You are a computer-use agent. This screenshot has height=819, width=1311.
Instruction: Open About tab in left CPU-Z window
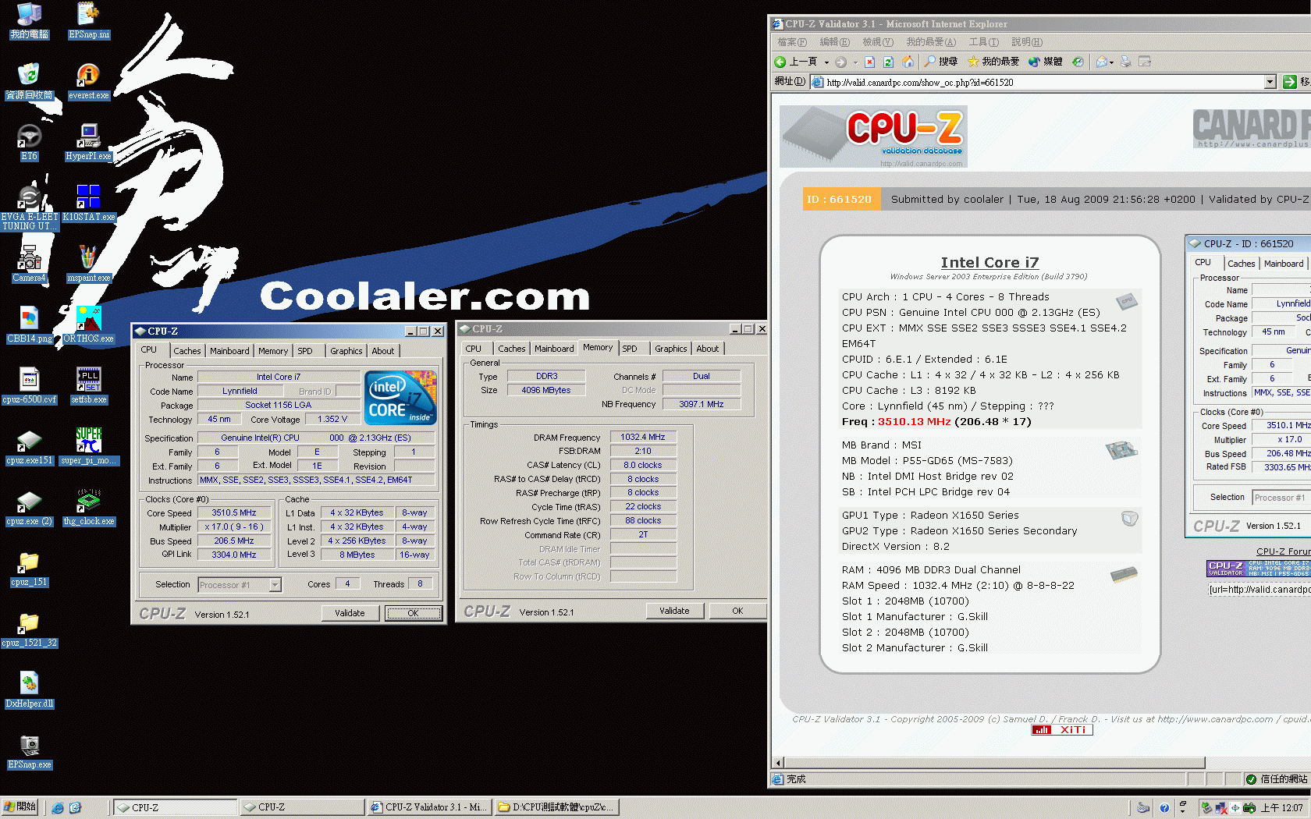383,351
